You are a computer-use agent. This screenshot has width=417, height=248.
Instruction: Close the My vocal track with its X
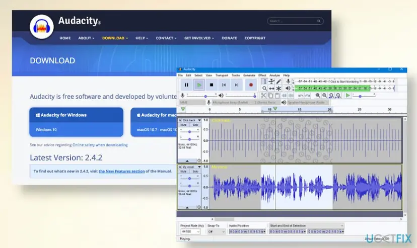point(180,167)
